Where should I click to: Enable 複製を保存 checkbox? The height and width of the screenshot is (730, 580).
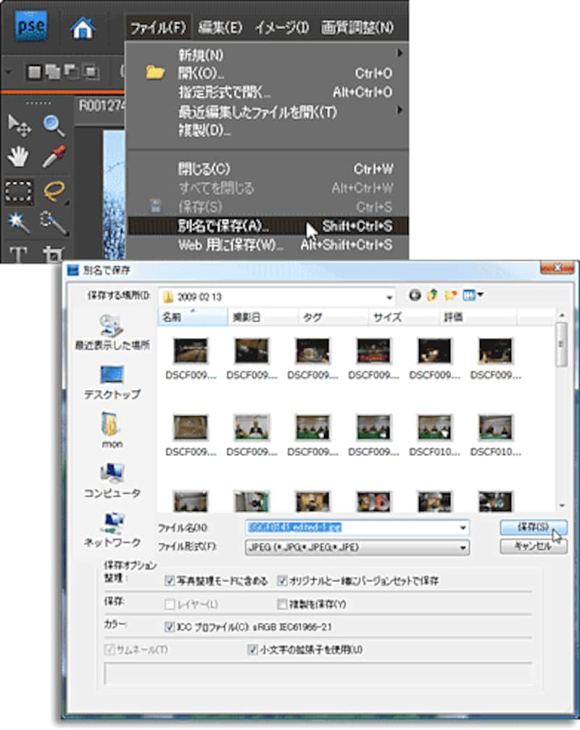click(x=283, y=603)
